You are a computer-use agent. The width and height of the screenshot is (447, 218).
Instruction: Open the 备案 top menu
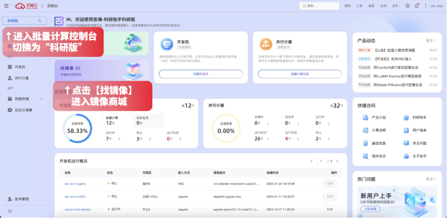pos(371,6)
